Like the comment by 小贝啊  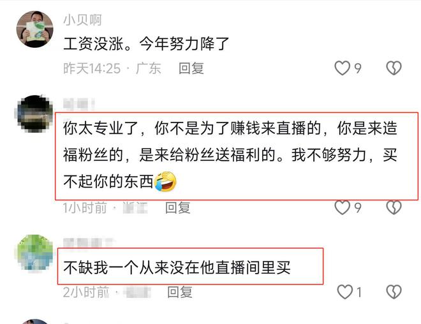pos(342,68)
